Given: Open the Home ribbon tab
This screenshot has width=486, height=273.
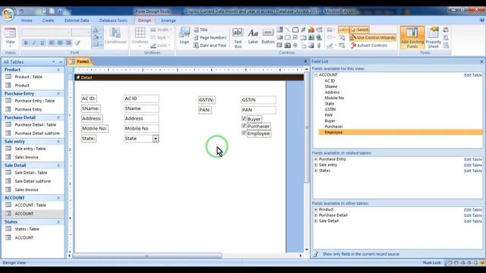Looking at the screenshot, I should click(27, 20).
